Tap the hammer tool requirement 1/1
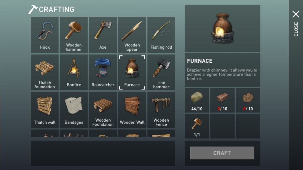Screen dimensions: 303x170 coord(197,126)
